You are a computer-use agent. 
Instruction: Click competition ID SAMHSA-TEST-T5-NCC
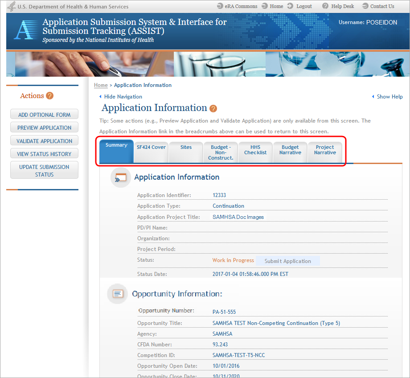[x=238, y=355]
